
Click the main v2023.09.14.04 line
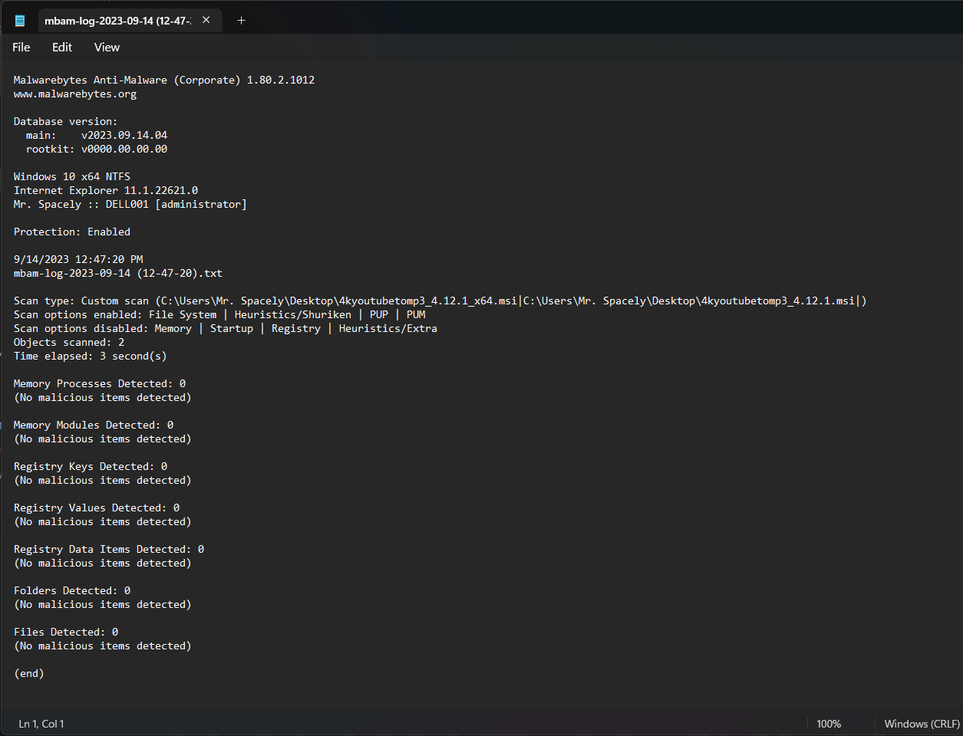pos(97,135)
